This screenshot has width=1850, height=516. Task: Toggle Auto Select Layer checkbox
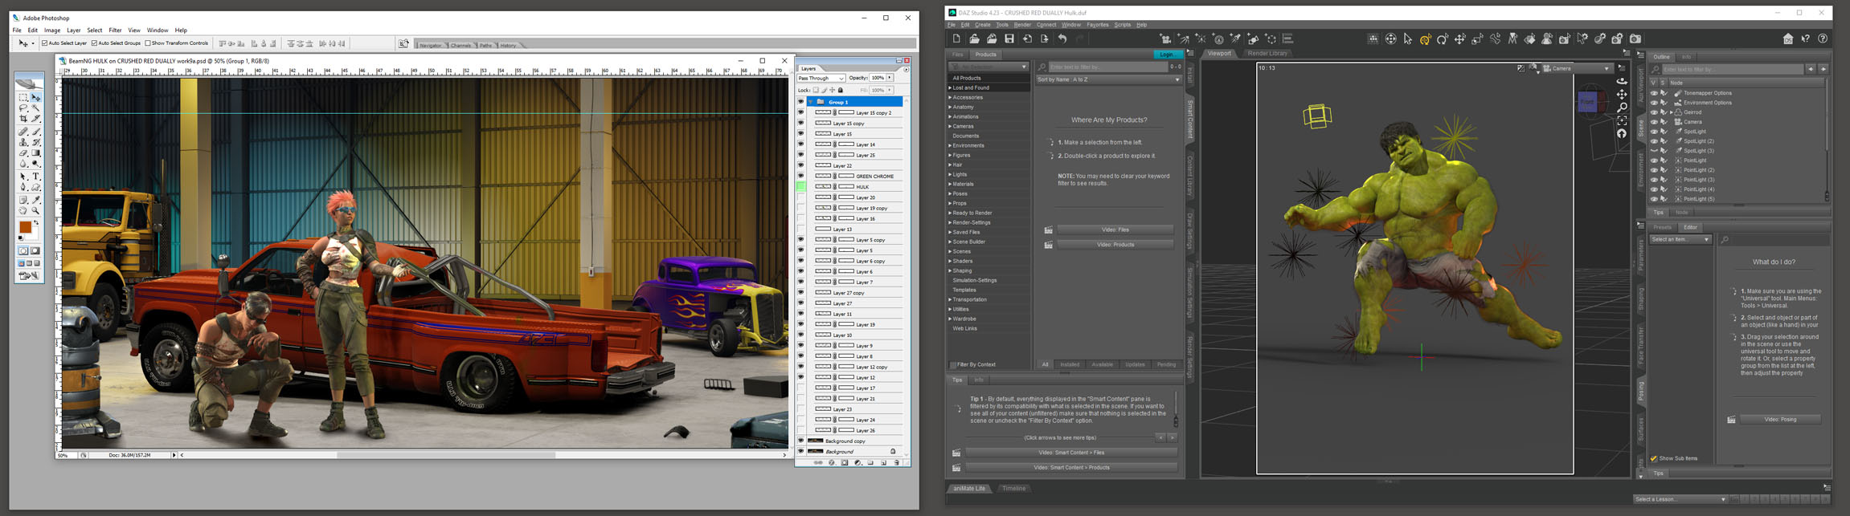point(45,43)
